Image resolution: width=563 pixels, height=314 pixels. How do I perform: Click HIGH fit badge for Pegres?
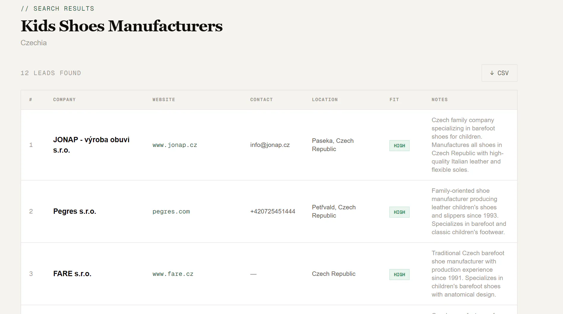[x=399, y=212]
